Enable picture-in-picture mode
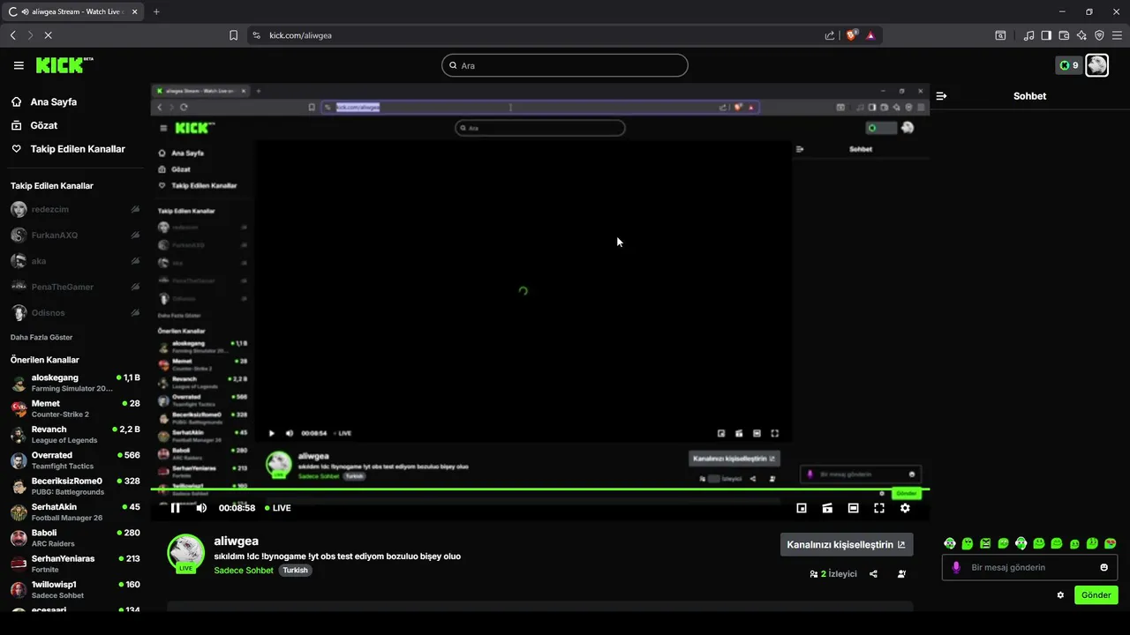The height and width of the screenshot is (635, 1130). point(802,508)
